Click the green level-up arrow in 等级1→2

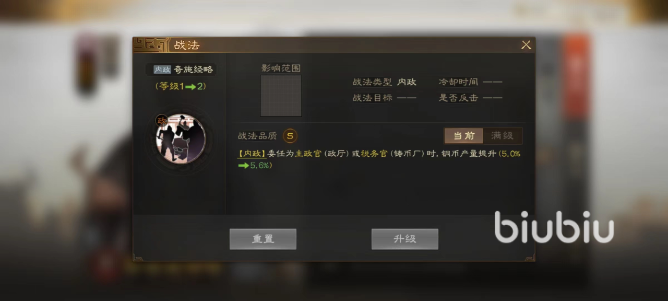[190, 87]
